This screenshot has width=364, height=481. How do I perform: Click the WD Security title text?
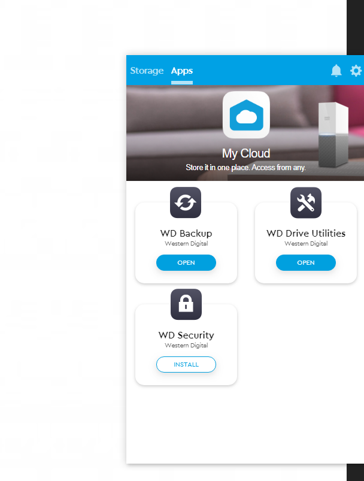(186, 335)
